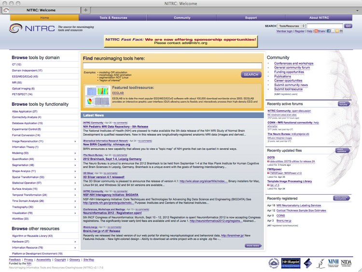362x272 pixels.
Task: Click the DOTS file download icon
Action: (x=268, y=161)
